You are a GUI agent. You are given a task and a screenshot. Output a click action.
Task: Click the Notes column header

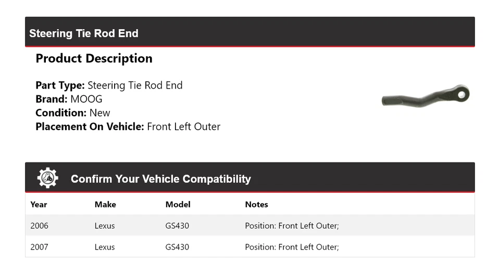point(256,204)
